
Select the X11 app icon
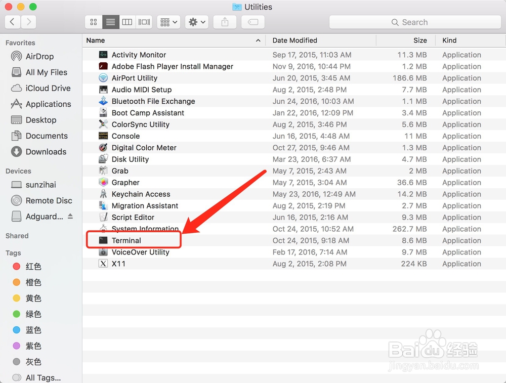click(103, 264)
